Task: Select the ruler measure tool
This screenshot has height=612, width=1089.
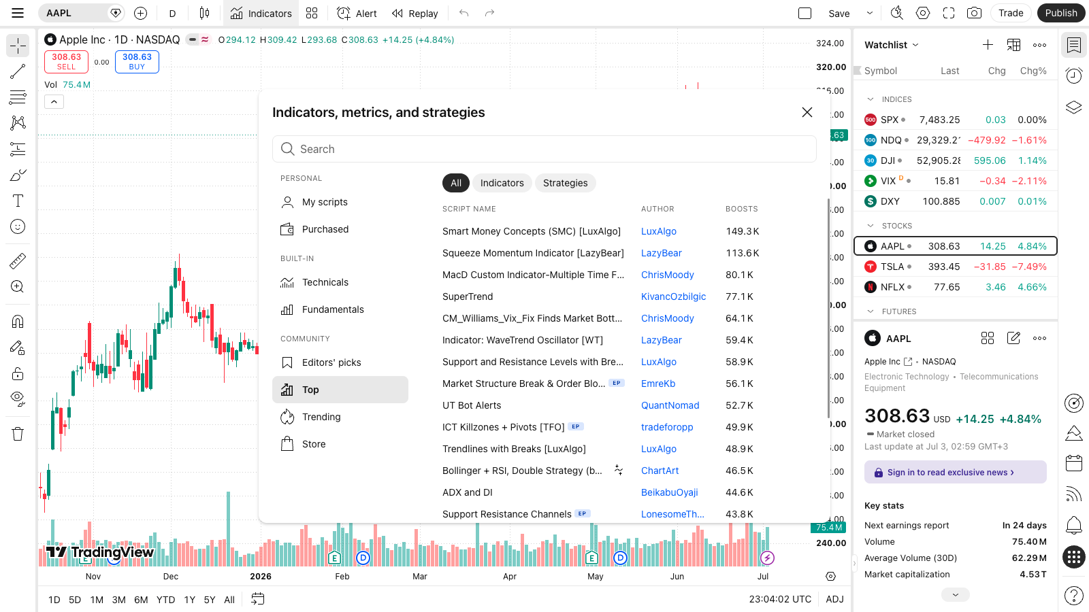Action: pyautogui.click(x=18, y=260)
